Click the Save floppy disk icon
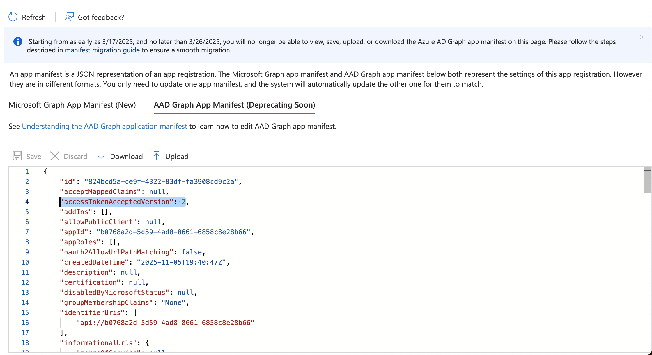Image resolution: width=652 pixels, height=355 pixels. (x=17, y=156)
